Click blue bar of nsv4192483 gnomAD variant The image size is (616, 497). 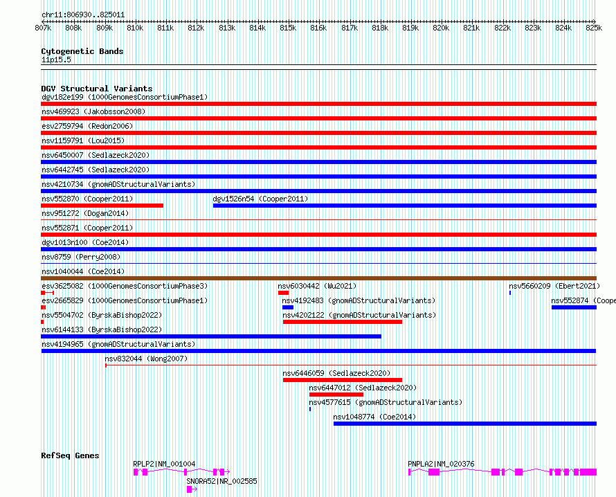288,307
